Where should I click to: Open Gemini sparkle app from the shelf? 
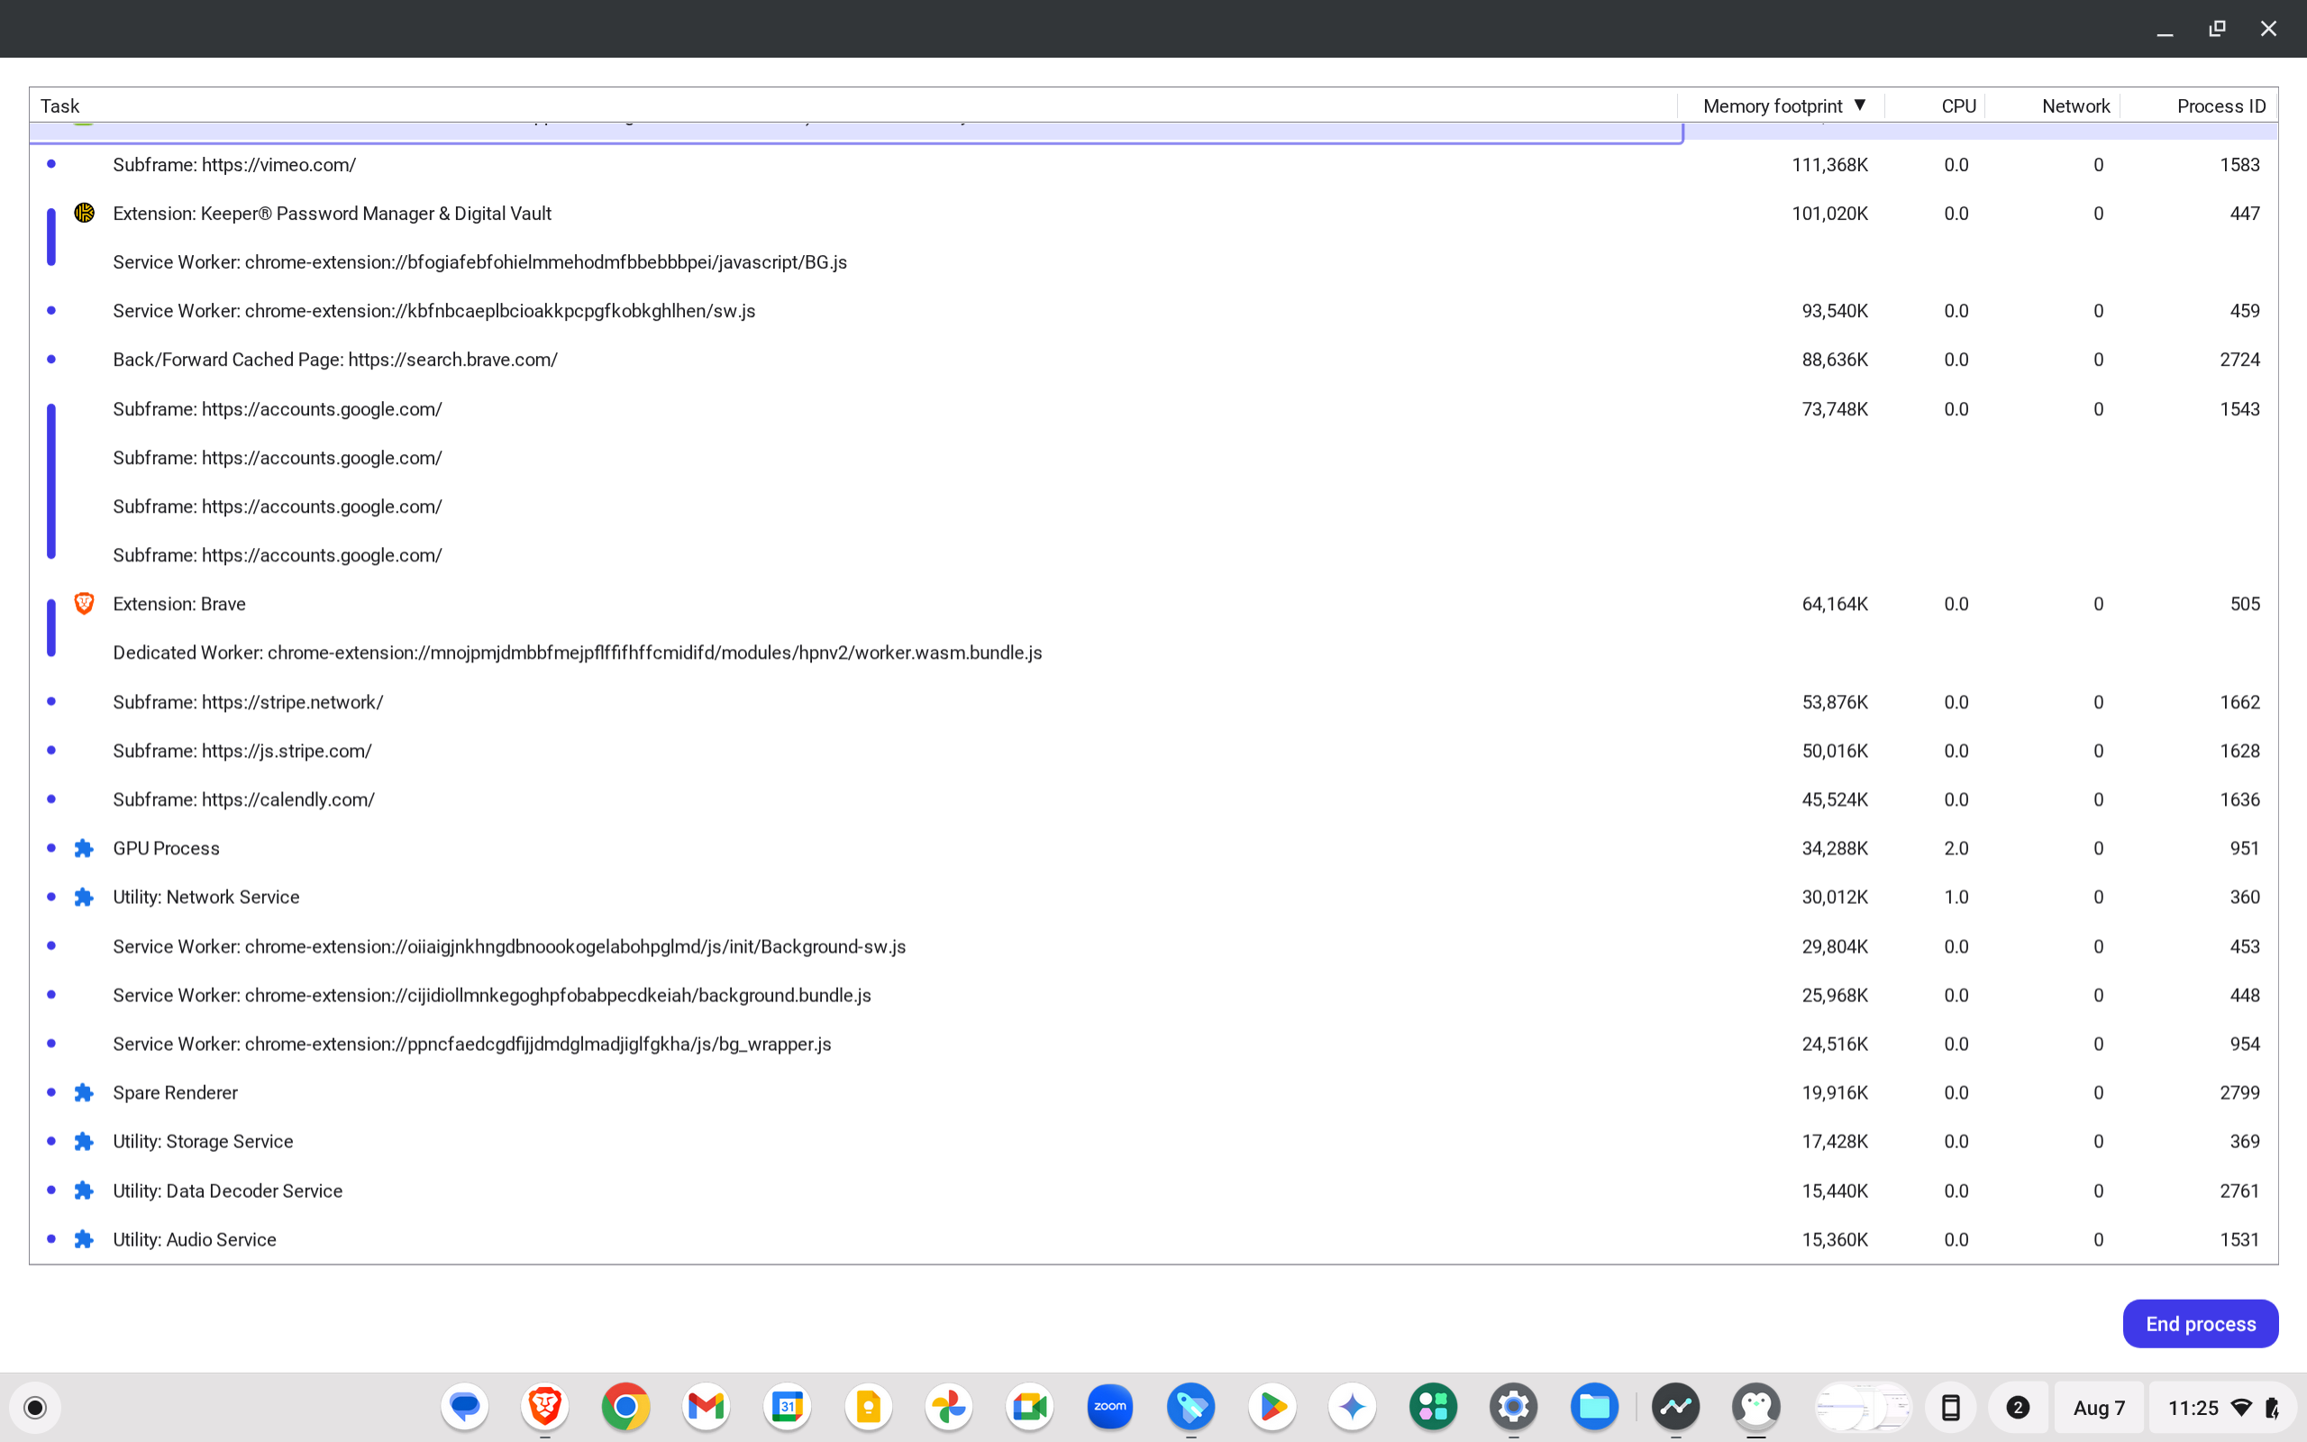coord(1353,1407)
